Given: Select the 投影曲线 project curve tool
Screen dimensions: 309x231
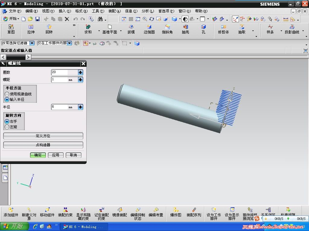Looking at the screenshot, I should (292, 29).
